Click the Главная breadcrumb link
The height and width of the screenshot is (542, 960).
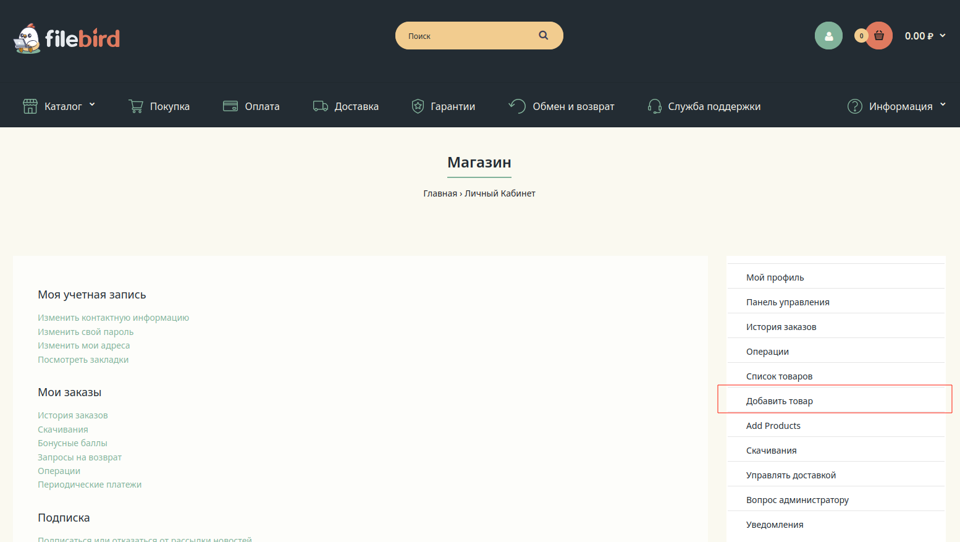(440, 193)
